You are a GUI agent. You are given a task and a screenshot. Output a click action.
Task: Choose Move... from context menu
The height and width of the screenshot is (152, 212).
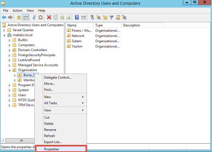pos(61,84)
